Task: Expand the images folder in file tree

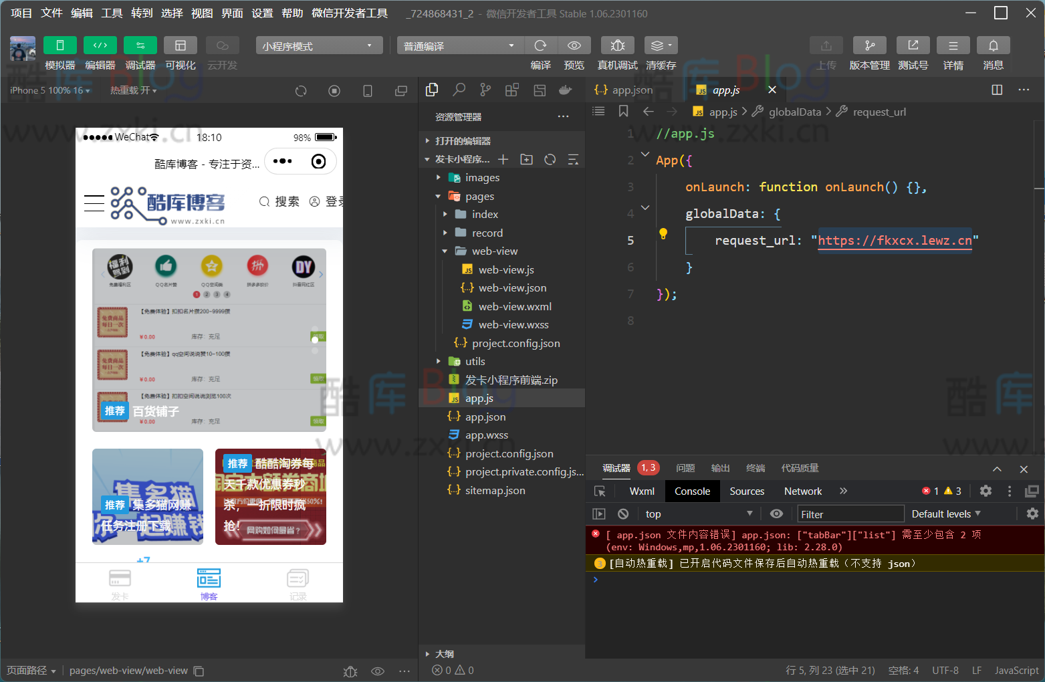Action: pos(482,178)
